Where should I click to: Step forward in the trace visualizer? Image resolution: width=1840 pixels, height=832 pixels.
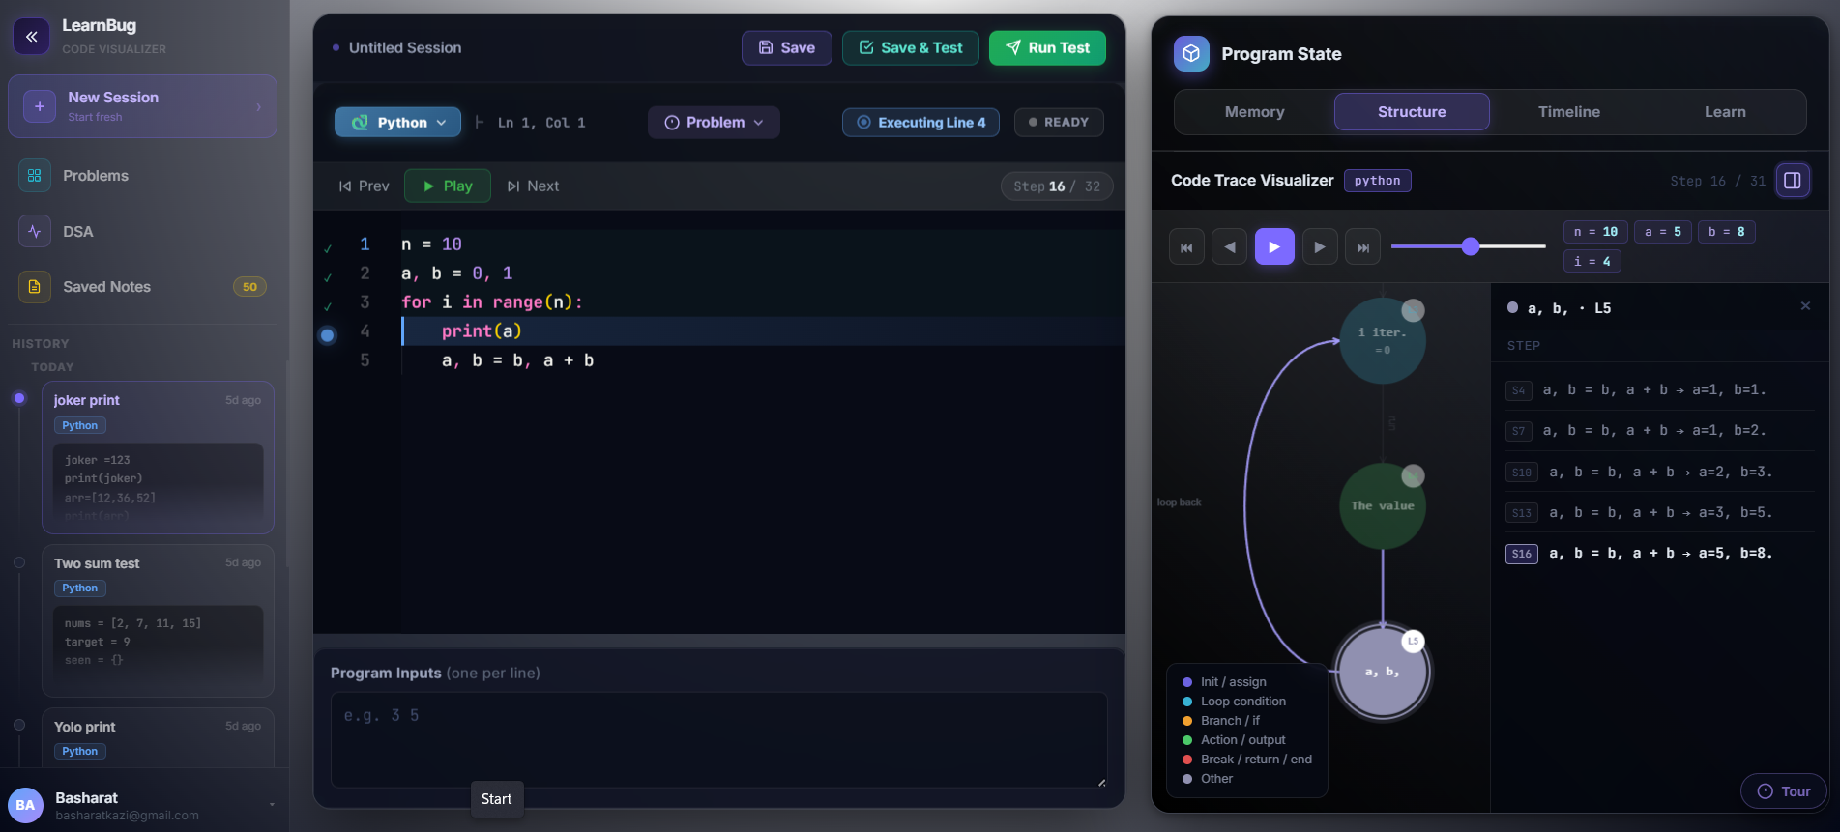pyautogui.click(x=1320, y=247)
